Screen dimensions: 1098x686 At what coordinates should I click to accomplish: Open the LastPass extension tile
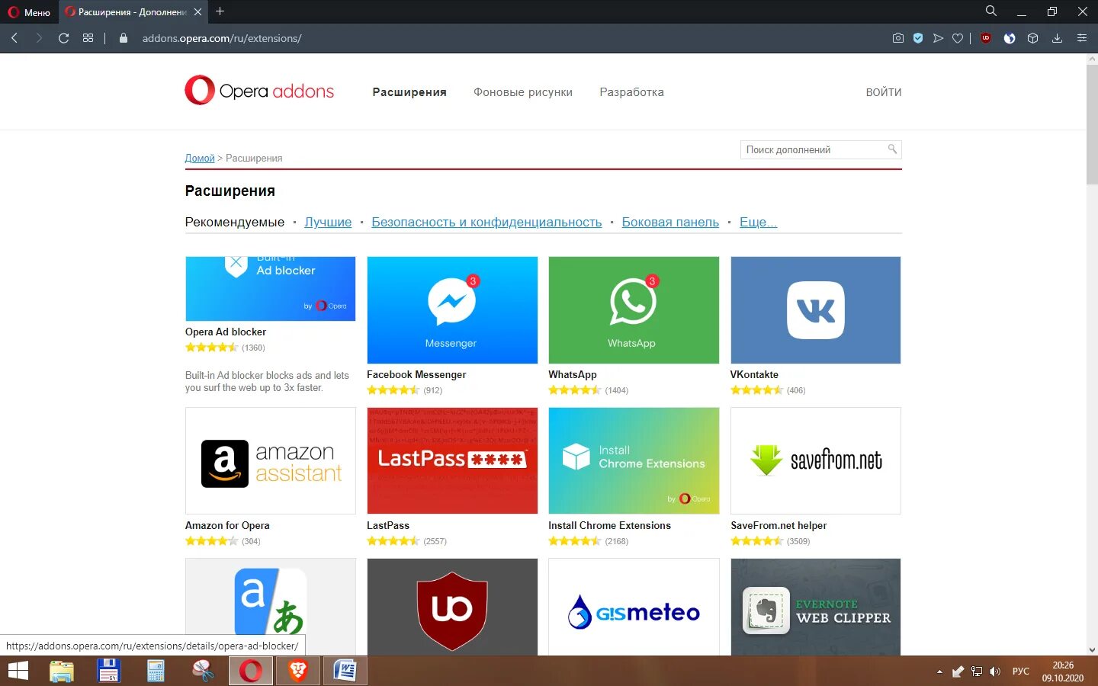(x=452, y=461)
